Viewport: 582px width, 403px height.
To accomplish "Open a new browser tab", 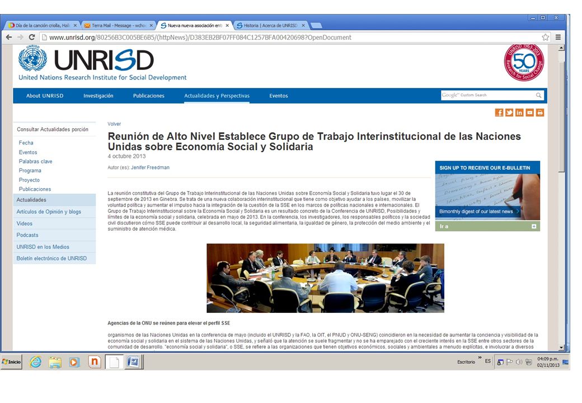I will click(316, 26).
